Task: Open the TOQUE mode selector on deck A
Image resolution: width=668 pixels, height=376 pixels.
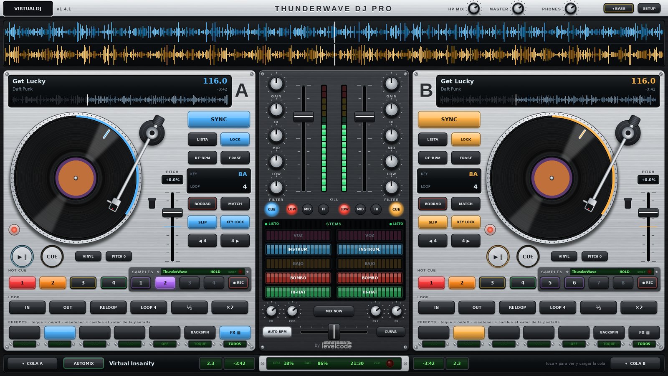Action: click(x=200, y=344)
